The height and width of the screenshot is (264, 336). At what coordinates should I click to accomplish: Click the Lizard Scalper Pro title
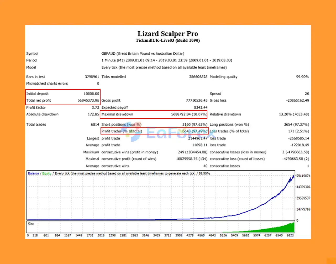168,34
